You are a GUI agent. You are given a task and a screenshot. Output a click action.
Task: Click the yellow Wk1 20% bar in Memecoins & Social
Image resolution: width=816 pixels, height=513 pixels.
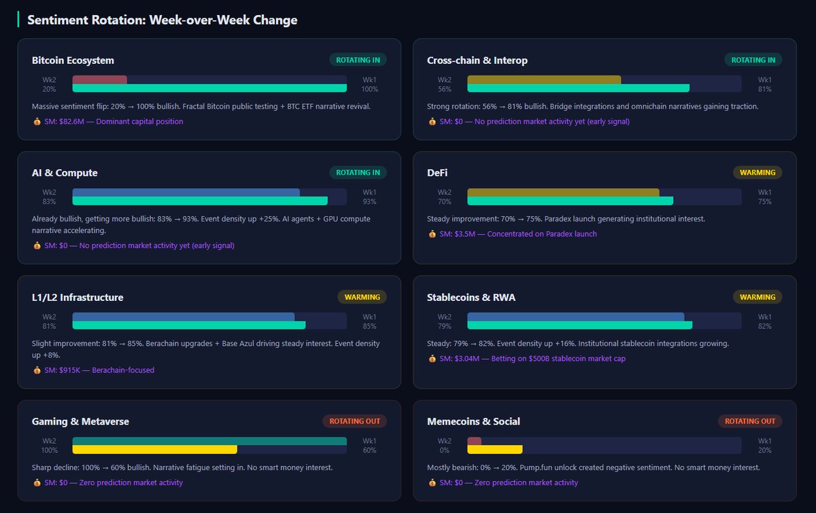tap(495, 450)
